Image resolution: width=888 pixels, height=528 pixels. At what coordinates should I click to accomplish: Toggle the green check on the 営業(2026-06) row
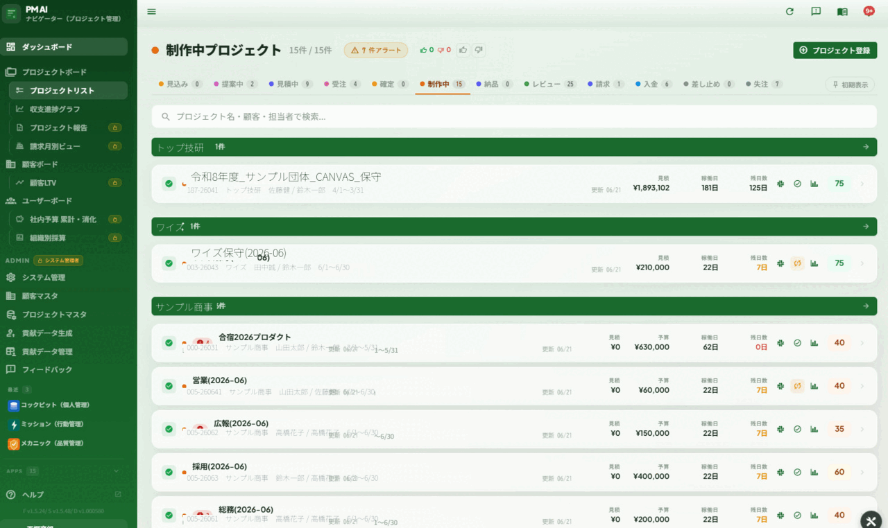[x=169, y=386]
